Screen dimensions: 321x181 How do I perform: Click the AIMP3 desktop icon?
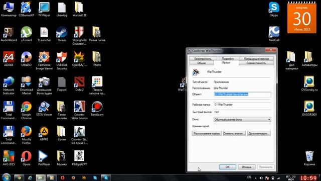44,133
